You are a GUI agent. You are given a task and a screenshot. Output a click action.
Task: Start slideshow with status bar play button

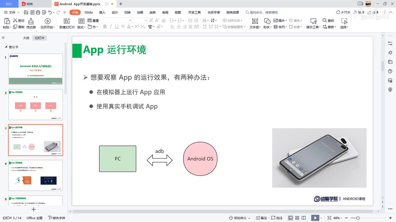click(x=315, y=218)
